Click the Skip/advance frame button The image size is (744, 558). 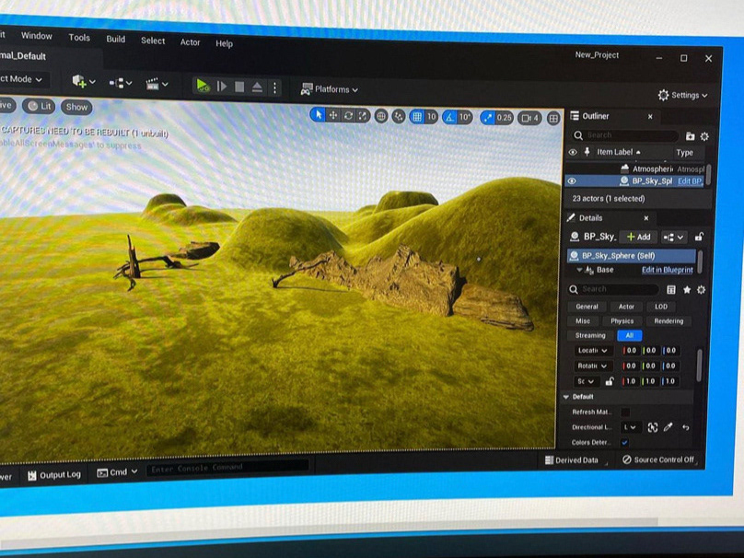coord(222,87)
